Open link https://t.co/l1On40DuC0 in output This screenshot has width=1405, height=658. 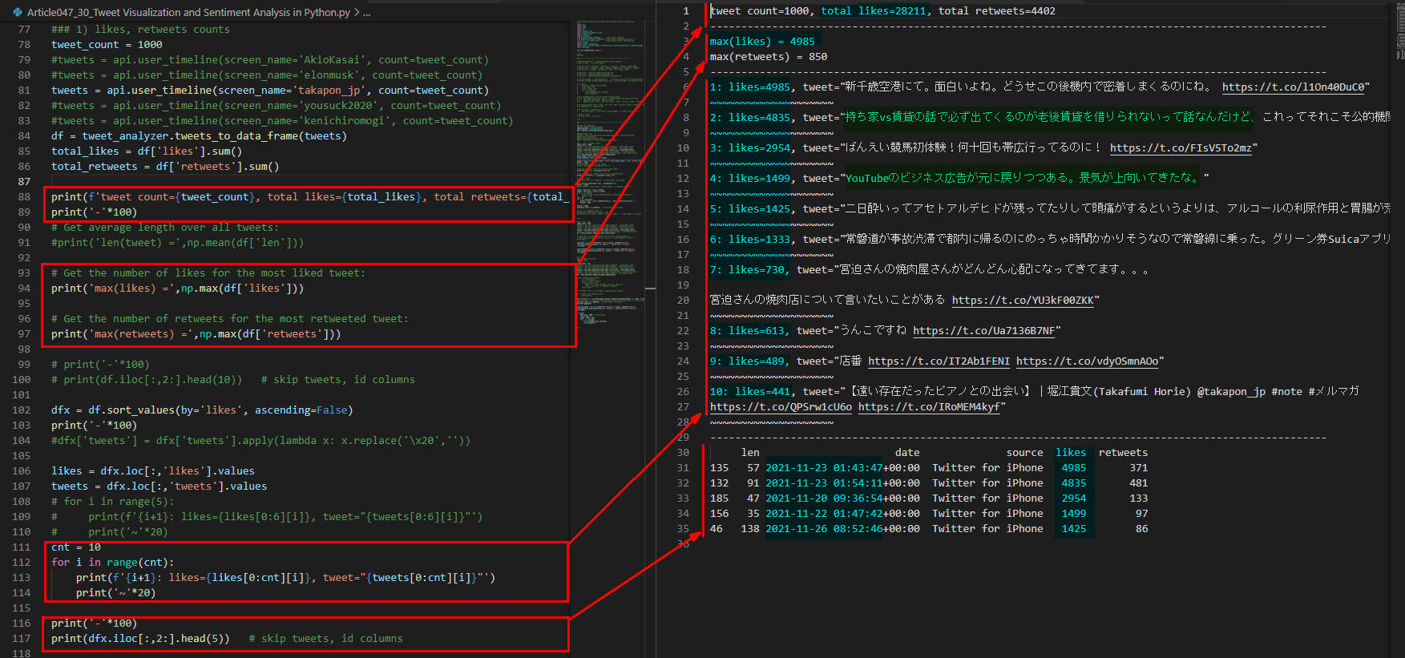point(1293,87)
